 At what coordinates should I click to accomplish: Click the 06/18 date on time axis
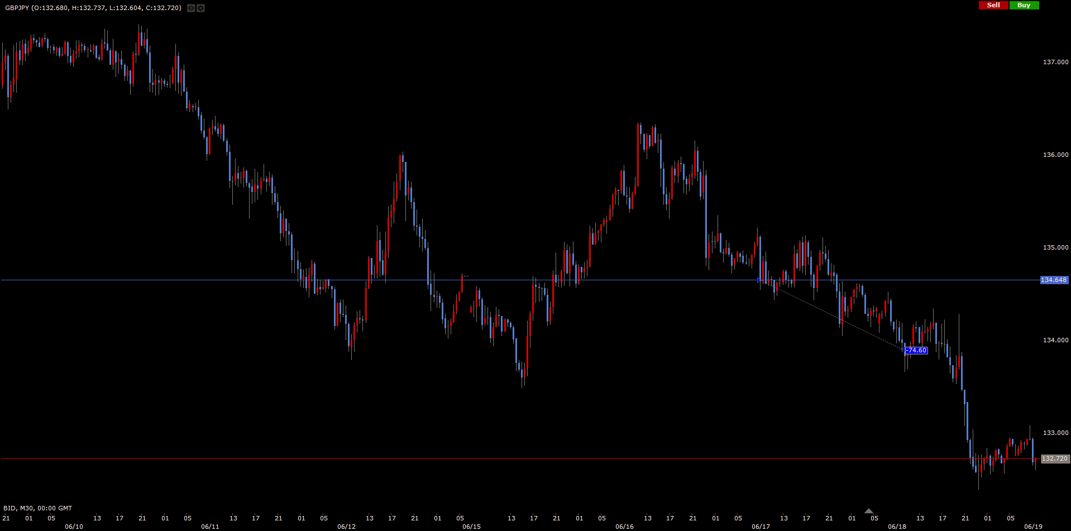[897, 527]
